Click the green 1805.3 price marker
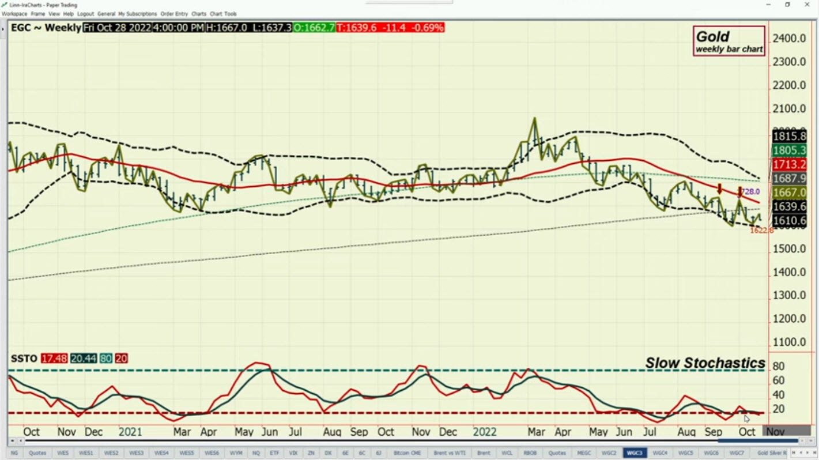Image resolution: width=819 pixels, height=460 pixels. click(790, 150)
